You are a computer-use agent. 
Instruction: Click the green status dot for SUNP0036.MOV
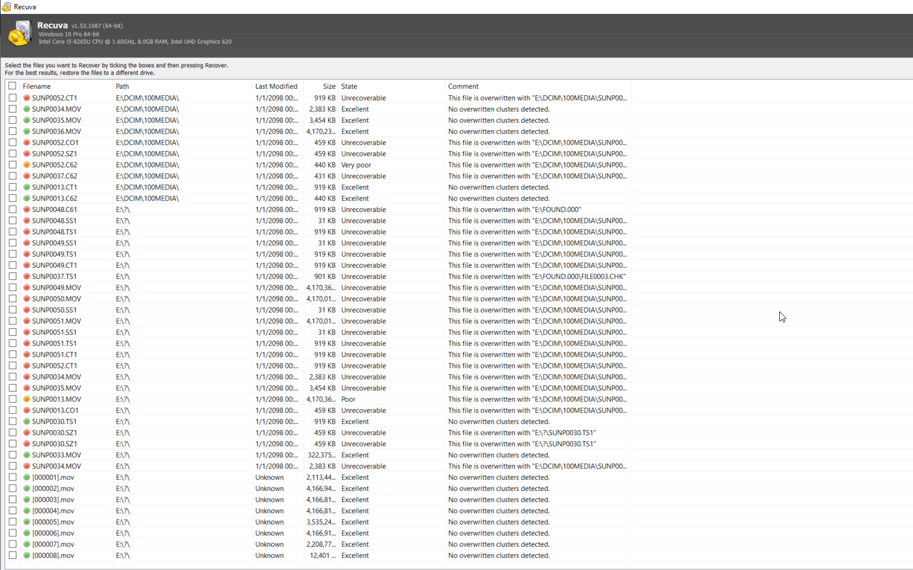(x=27, y=131)
